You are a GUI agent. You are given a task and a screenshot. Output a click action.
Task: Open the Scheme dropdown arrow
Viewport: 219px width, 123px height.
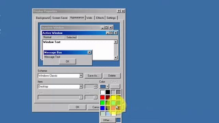click(x=81, y=76)
